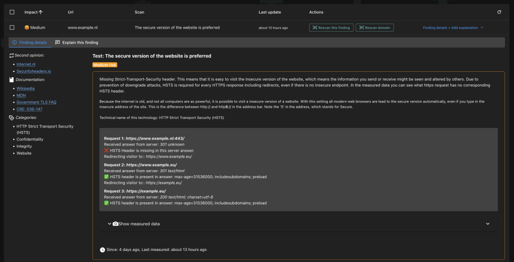This screenshot has width=514, height=262.
Task: Click the right chevron of measured data panel
Action: click(488, 224)
